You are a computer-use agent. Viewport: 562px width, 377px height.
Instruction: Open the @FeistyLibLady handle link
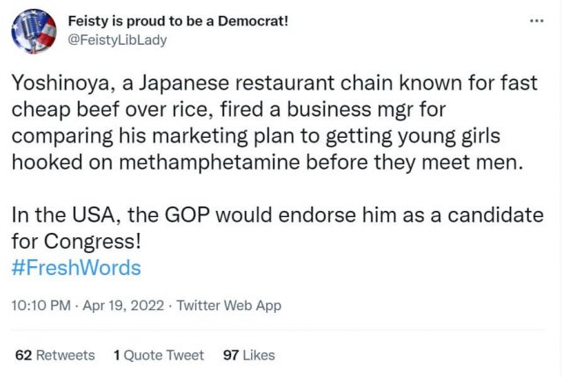pyautogui.click(x=117, y=40)
